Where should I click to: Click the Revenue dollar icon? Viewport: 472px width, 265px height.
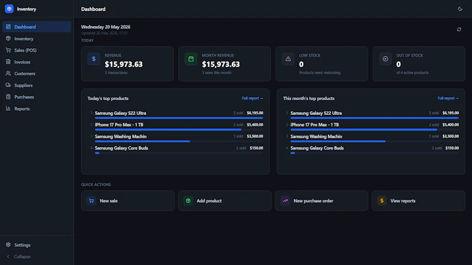click(x=94, y=59)
